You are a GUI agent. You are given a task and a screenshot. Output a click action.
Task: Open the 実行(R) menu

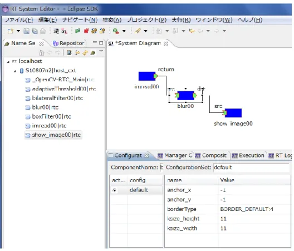tap(181, 20)
